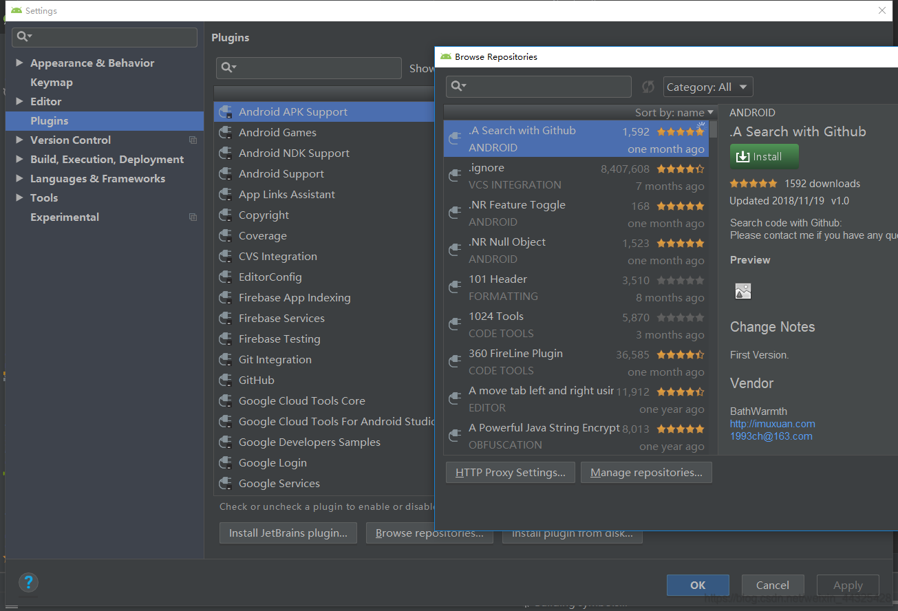Select Google Cloud Tools Core plugin
The height and width of the screenshot is (611, 898).
point(324,400)
